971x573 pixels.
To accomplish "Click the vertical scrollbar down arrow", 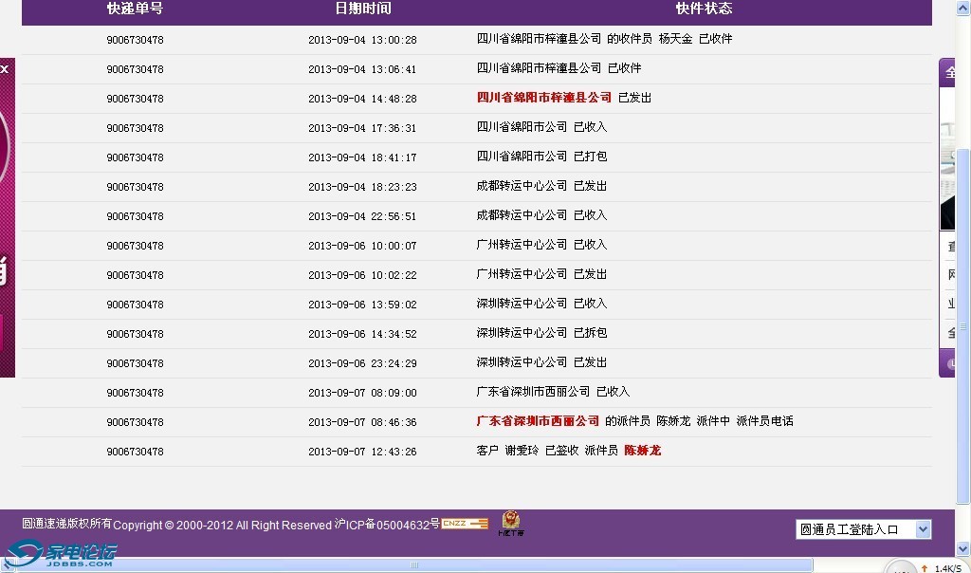I will [x=963, y=549].
